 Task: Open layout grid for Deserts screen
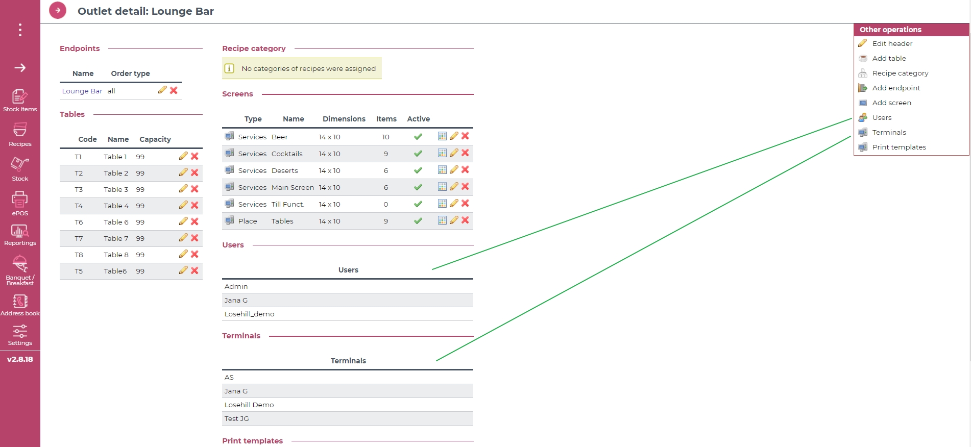click(442, 169)
